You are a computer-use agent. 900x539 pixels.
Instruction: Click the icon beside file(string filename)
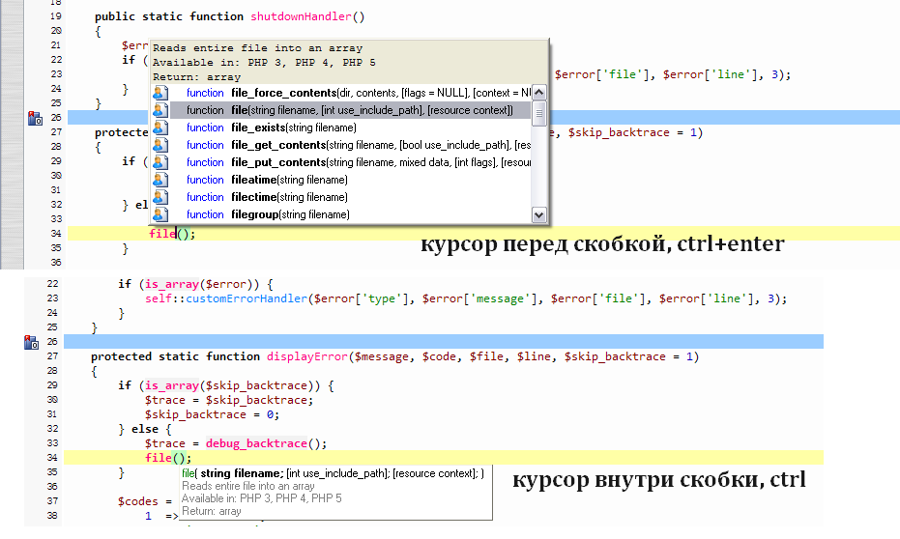point(160,110)
